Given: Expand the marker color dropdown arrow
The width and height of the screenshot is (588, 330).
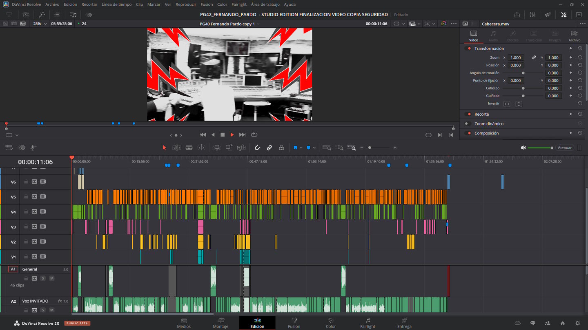Looking at the screenshot, I should (314, 148).
